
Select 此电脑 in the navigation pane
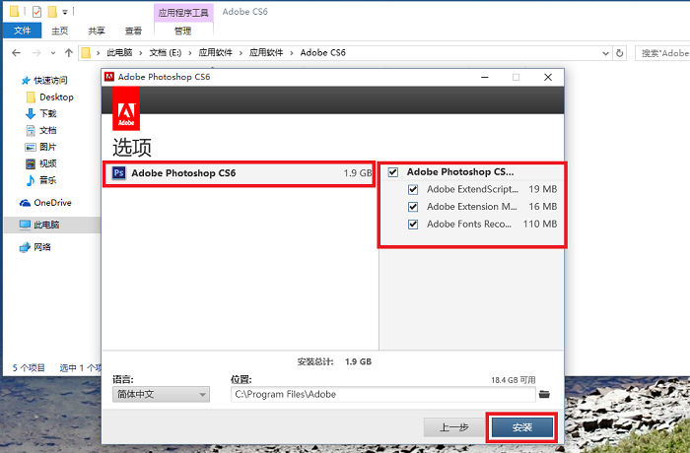pos(52,225)
